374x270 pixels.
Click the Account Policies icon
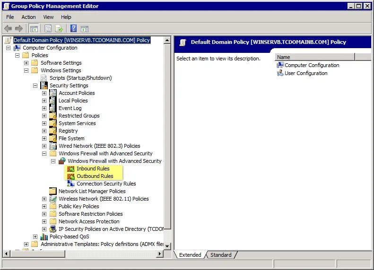pos(52,93)
